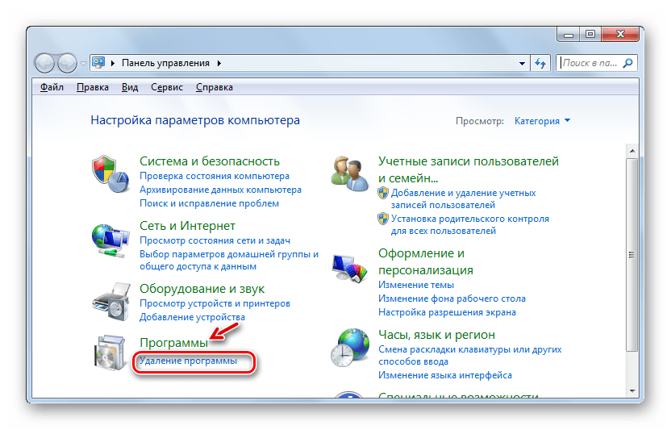Screen dimensions: 671x430
Task: Click Выбор параметров домашней группы link
Action: (229, 261)
